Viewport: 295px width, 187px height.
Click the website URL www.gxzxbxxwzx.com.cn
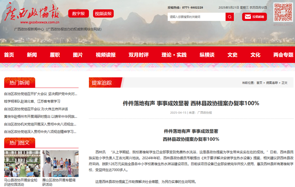point(40,22)
